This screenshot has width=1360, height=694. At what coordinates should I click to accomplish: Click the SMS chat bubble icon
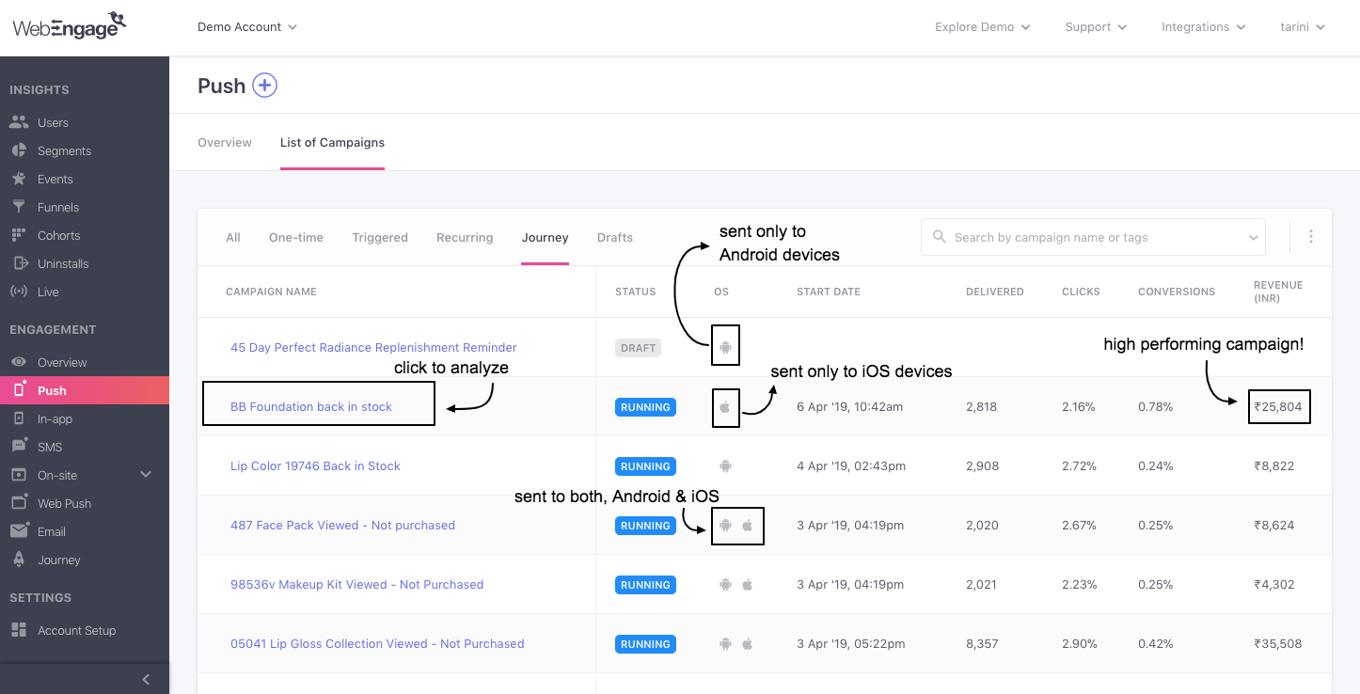pyautogui.click(x=18, y=447)
